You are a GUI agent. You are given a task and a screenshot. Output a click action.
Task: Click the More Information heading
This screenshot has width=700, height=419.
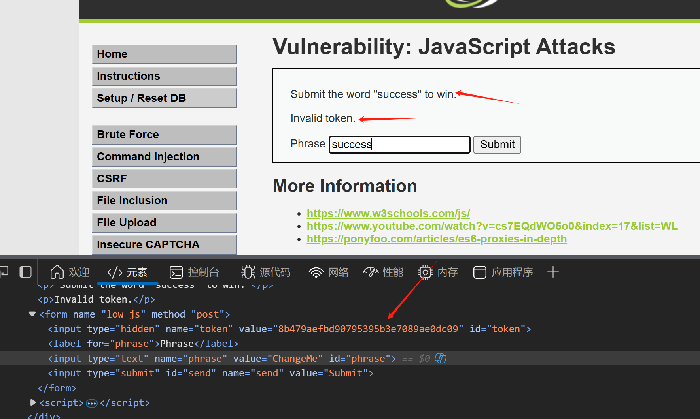[345, 186]
